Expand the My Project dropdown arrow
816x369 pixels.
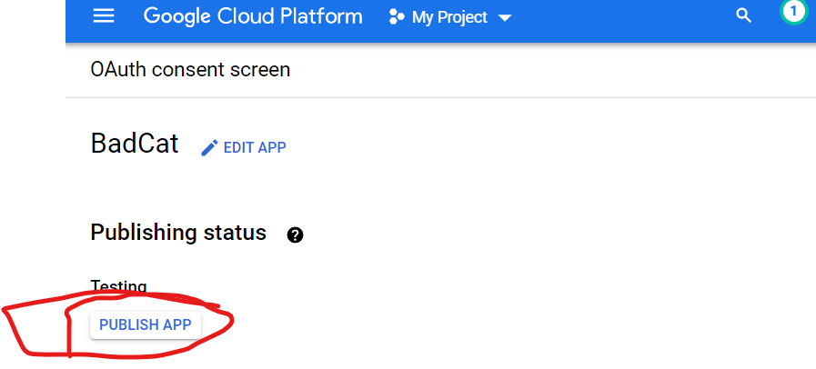(505, 18)
